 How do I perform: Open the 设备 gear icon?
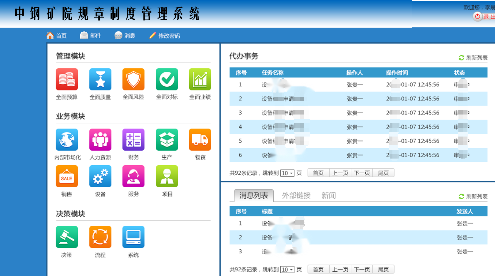pyautogui.click(x=100, y=177)
